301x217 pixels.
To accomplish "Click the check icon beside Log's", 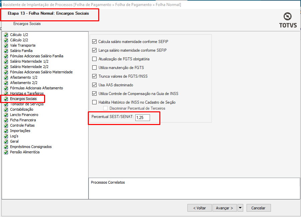I will 6,136.
